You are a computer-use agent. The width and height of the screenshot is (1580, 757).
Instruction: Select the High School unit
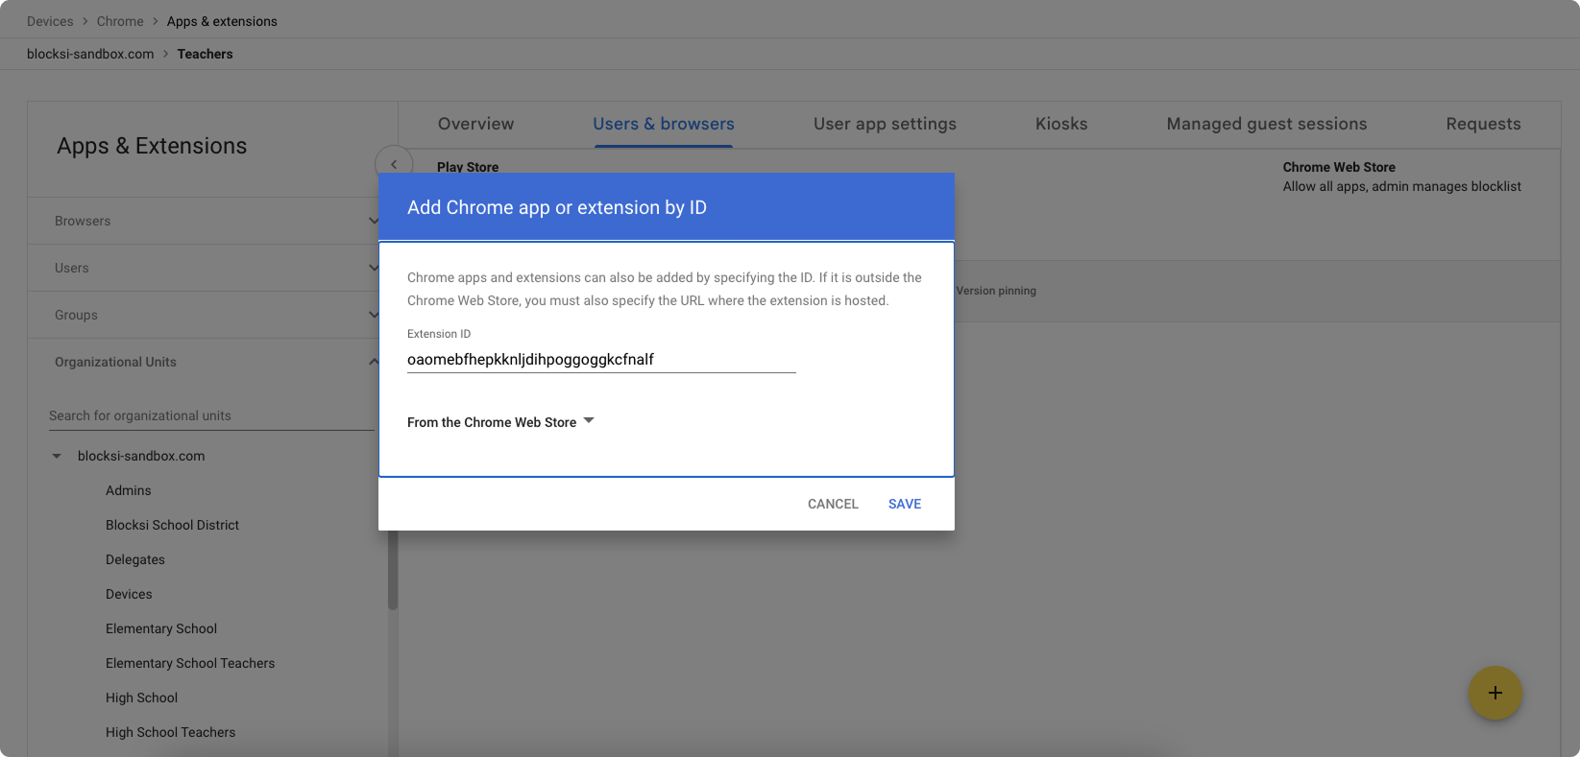click(141, 698)
